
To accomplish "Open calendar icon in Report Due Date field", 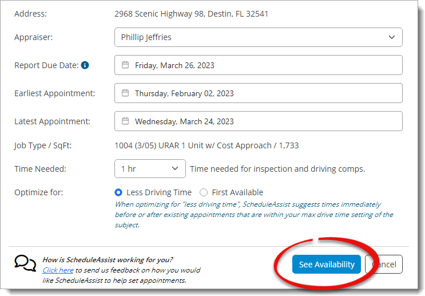I will point(125,65).
